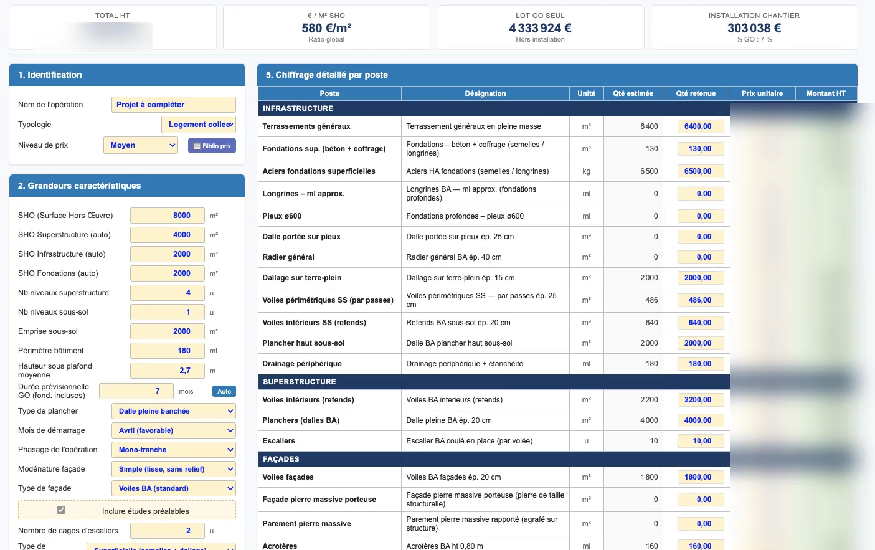875x550 pixels.
Task: Select the SHO Infrastructure field
Action: coord(168,254)
